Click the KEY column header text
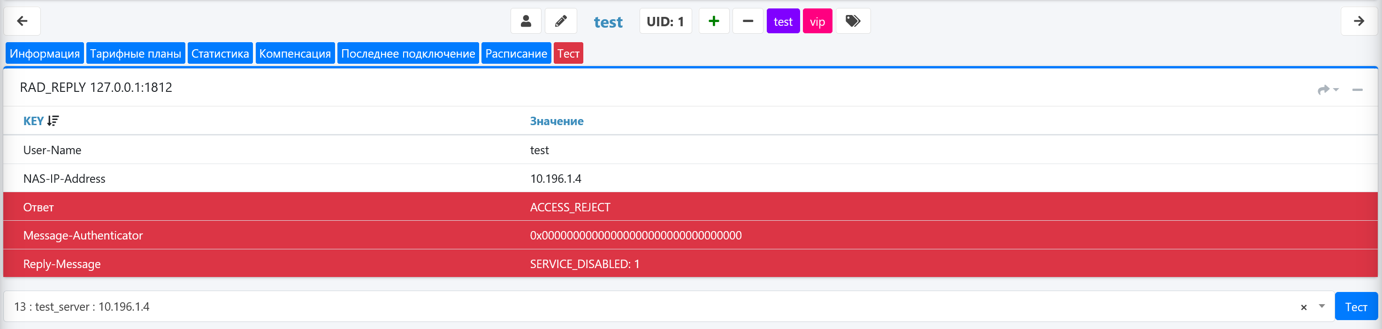The height and width of the screenshot is (329, 1382). pyautogui.click(x=33, y=121)
